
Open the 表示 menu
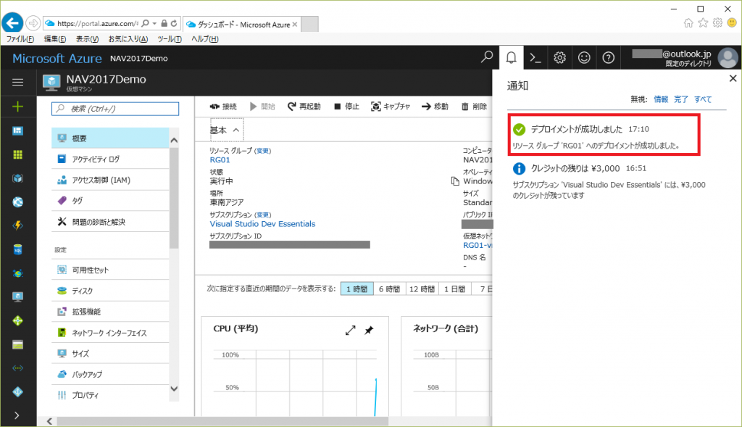[87, 39]
